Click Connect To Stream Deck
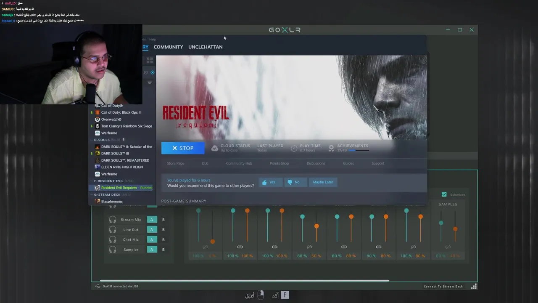The width and height of the screenshot is (538, 303). 443,287
